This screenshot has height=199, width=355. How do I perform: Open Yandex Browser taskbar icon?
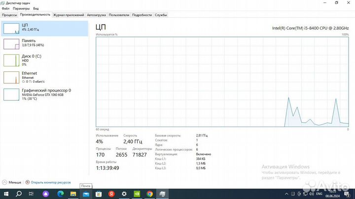(x=111, y=194)
